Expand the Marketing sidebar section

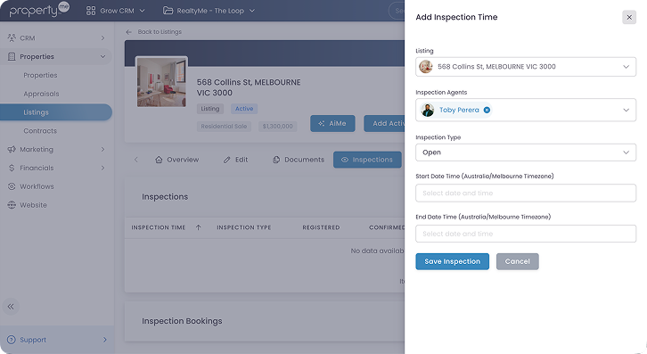tap(56, 150)
